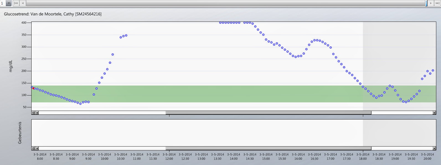The height and width of the screenshot is (165, 441).
Task: Jump to last page with skip-forward button
Action: click(437, 3)
